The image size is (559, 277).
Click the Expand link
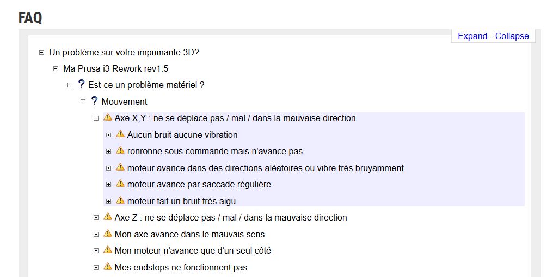click(x=472, y=36)
